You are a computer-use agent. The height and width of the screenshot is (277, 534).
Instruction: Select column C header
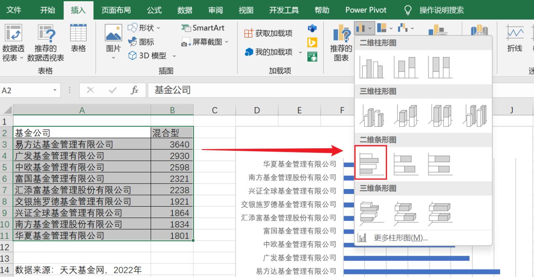pyautogui.click(x=214, y=110)
